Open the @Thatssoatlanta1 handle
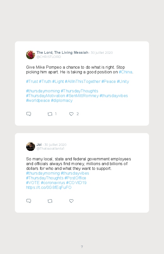 tap(50, 149)
